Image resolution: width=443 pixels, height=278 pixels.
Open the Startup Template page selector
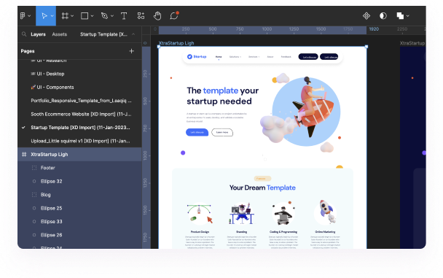pyautogui.click(x=103, y=34)
